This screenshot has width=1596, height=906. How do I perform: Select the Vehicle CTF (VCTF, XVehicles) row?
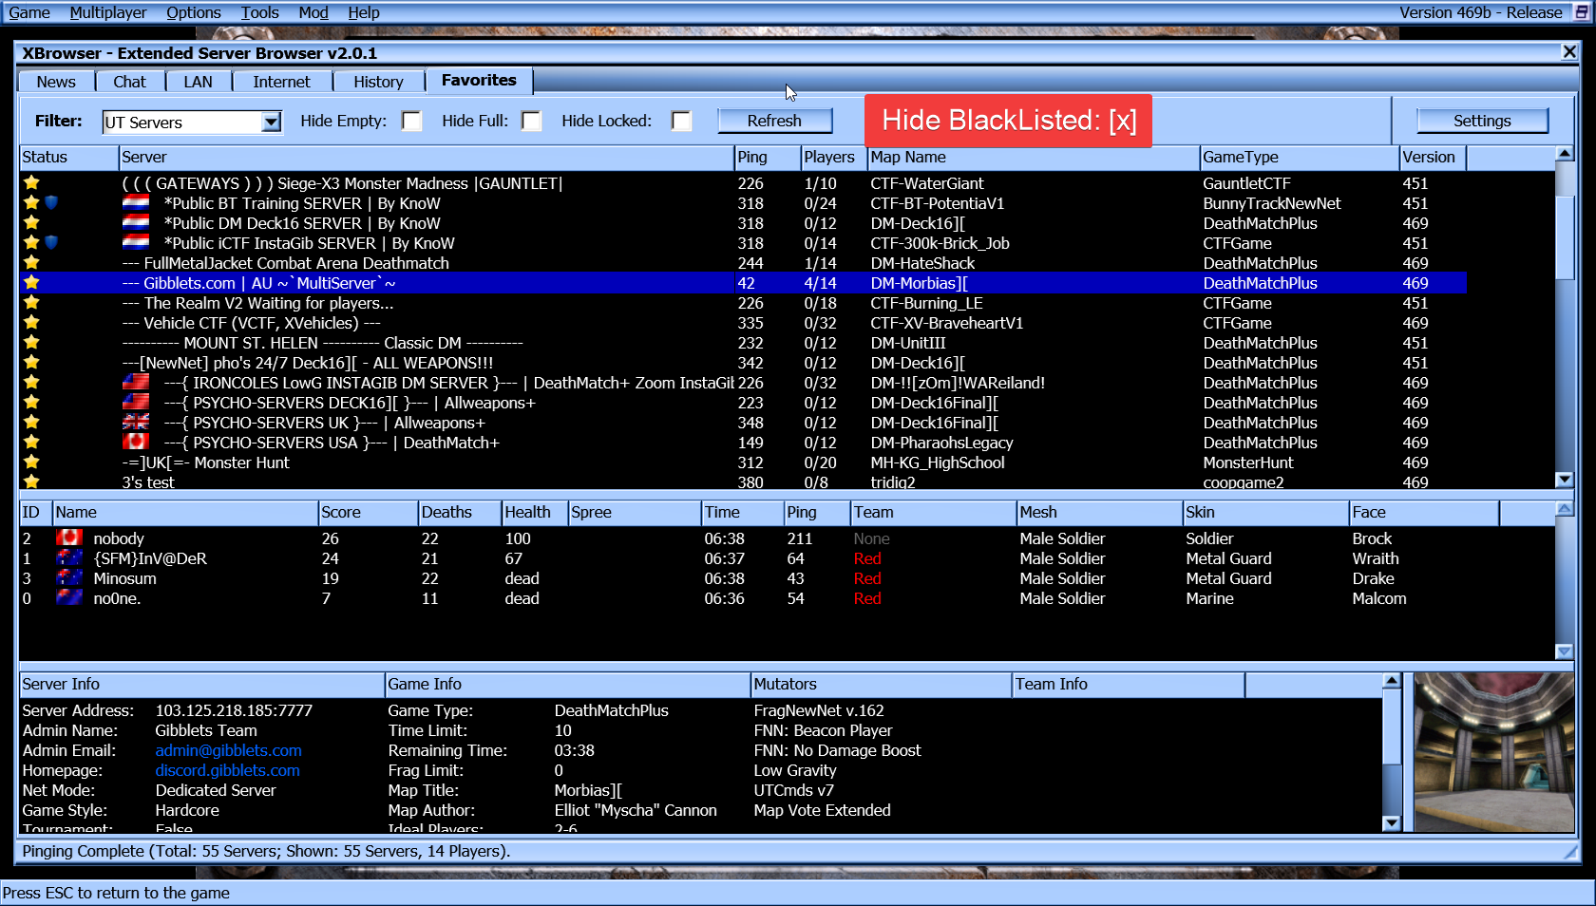click(x=743, y=323)
